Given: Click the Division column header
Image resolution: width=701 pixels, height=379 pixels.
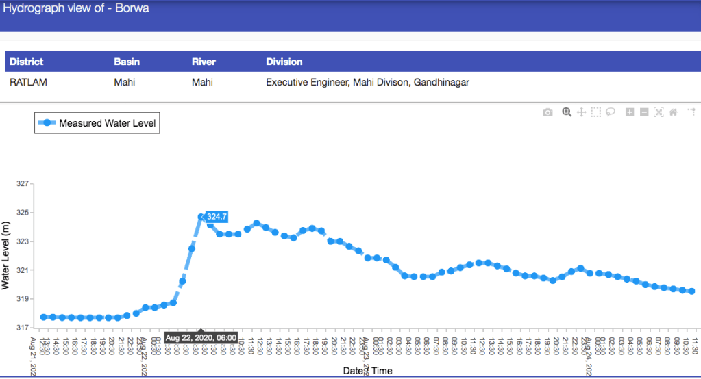Looking at the screenshot, I should 284,62.
